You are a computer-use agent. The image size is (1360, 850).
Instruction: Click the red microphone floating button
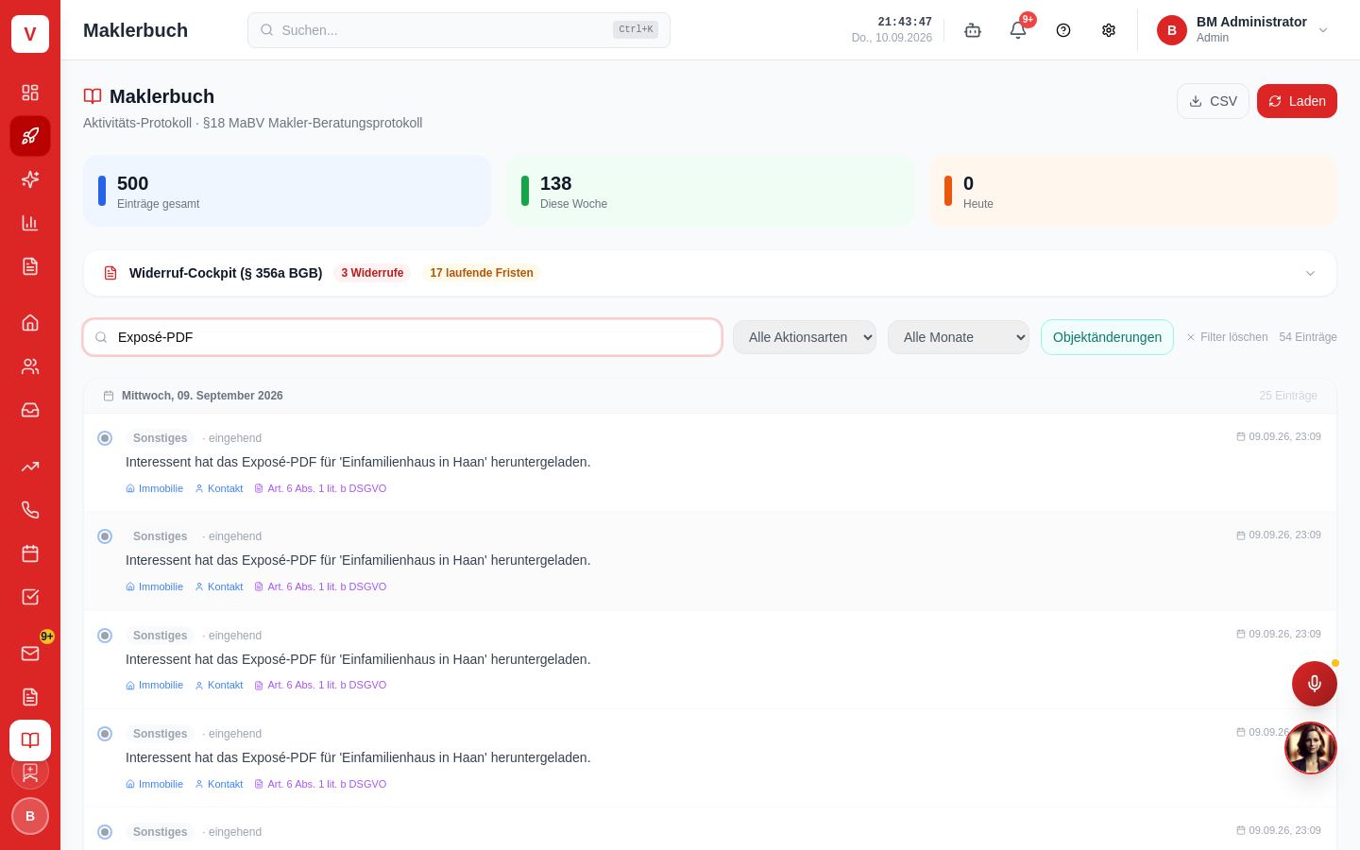click(1315, 684)
